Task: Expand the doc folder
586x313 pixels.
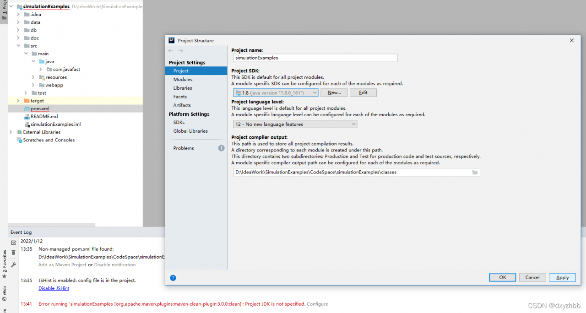Action: [x=18, y=38]
